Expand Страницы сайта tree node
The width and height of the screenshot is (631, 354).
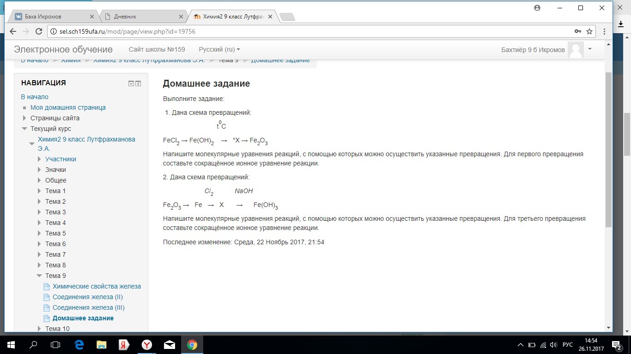[x=24, y=118]
